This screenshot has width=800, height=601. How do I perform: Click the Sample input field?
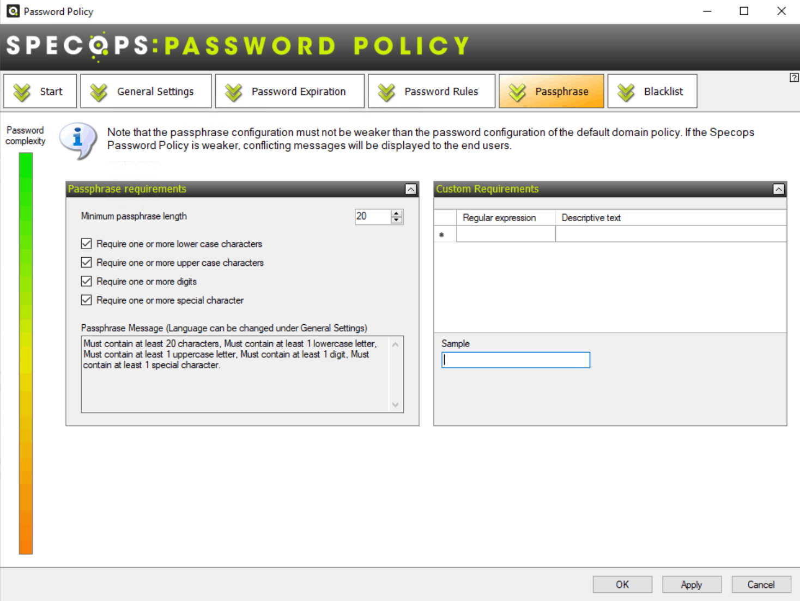coord(516,360)
